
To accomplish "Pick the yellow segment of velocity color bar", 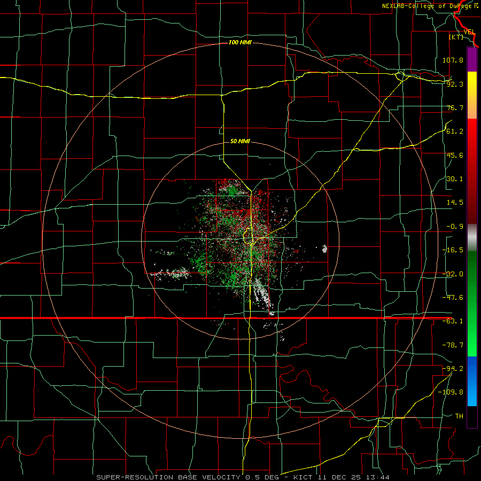I will [472, 95].
